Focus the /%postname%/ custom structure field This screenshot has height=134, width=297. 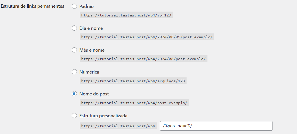click(216, 126)
